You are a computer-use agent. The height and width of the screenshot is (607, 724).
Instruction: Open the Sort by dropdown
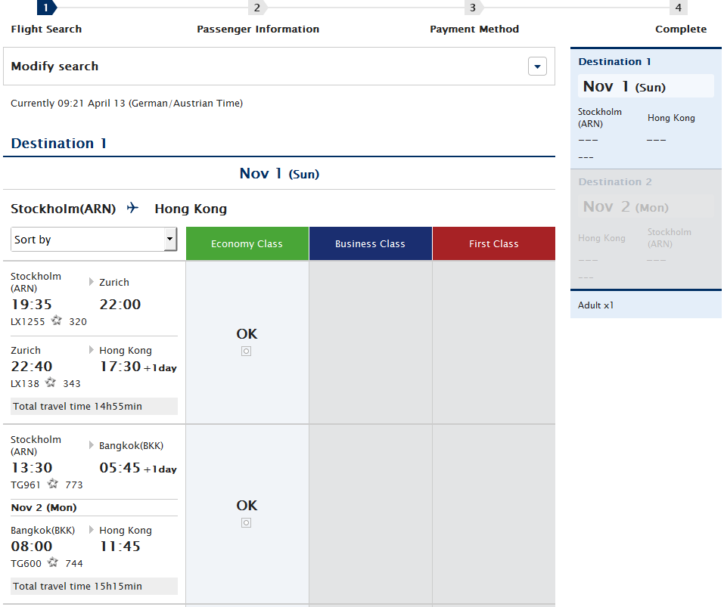pos(95,240)
